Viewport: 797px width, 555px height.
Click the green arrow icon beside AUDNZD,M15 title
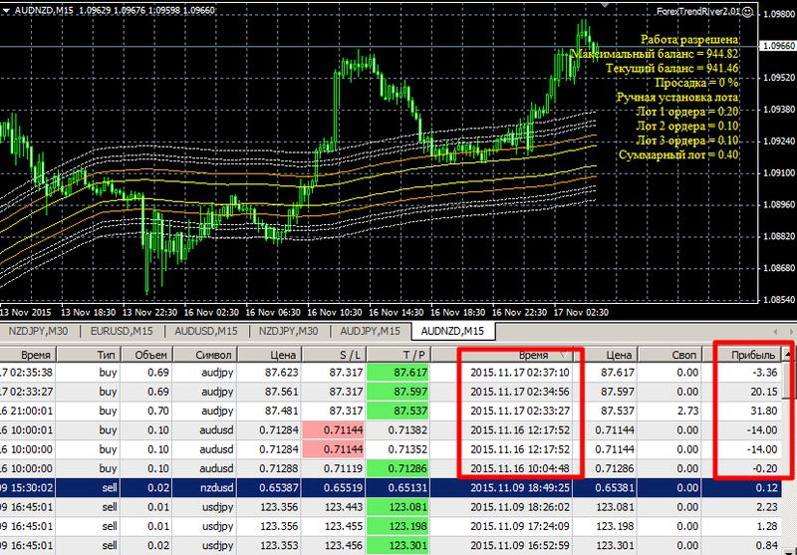pyautogui.click(x=7, y=9)
